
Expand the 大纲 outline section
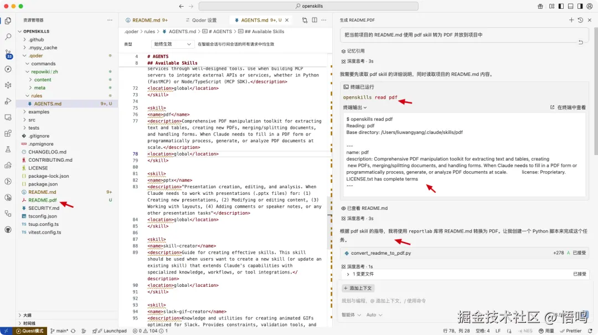(27, 315)
